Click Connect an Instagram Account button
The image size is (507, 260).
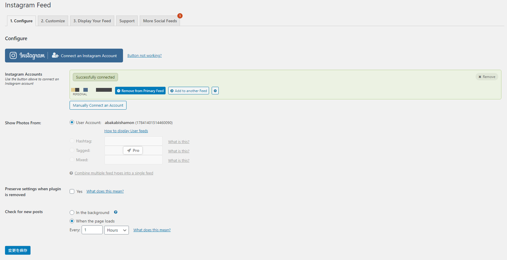64,56
